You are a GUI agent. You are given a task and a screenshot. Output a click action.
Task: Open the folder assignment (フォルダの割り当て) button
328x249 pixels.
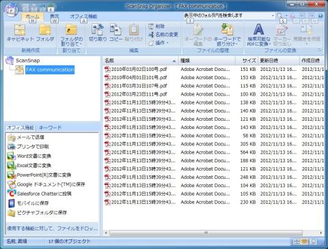[72, 35]
